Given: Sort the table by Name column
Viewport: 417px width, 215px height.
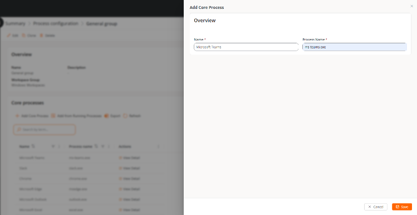Looking at the screenshot, I should click(x=33, y=146).
